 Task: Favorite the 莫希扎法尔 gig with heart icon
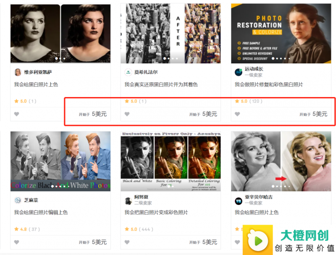127,114
